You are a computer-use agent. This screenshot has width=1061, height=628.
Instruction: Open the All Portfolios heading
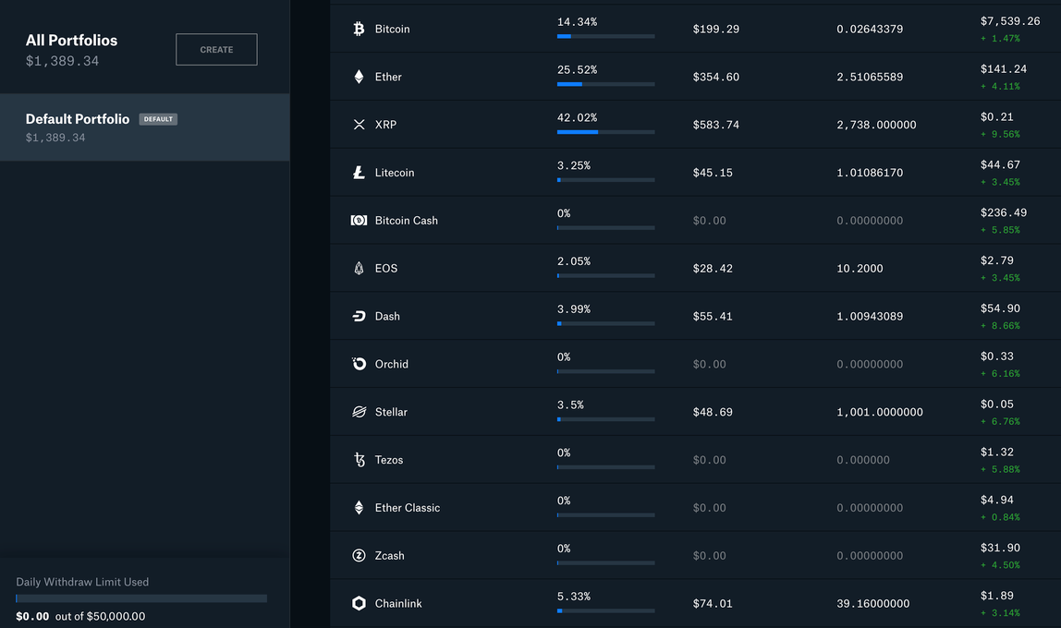click(72, 41)
